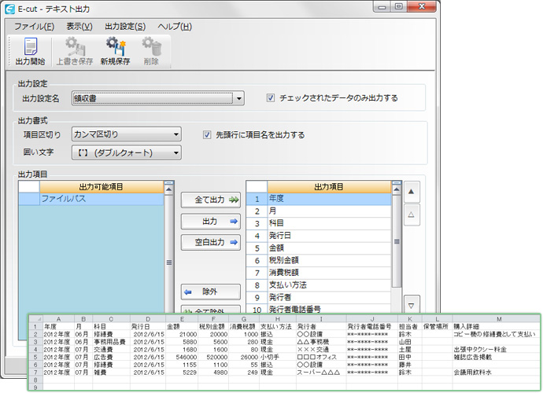Click the 出力項目 column header
543x393 pixels.
point(329,187)
